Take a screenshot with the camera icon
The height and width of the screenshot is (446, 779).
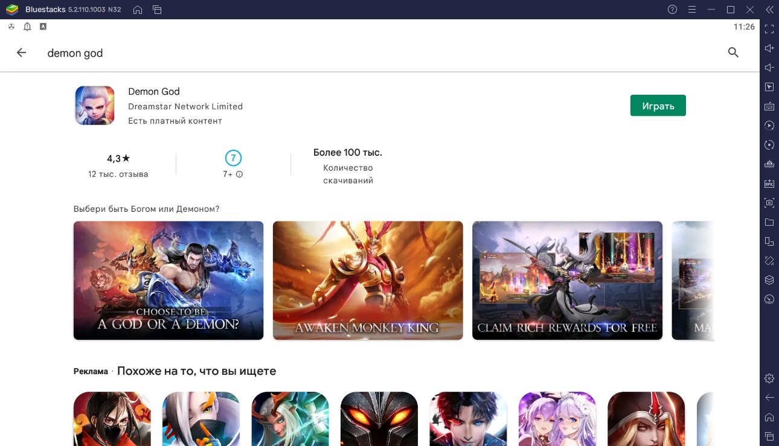point(769,203)
